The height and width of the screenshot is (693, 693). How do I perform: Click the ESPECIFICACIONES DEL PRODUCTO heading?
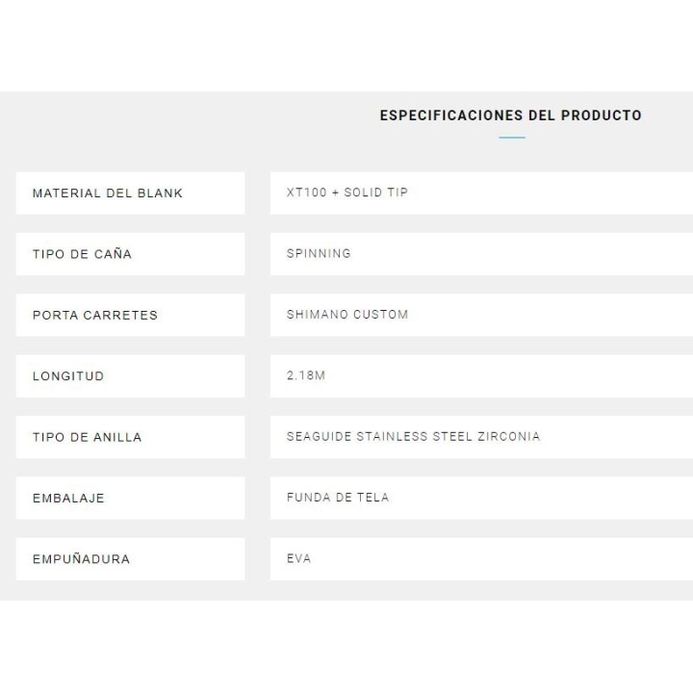510,115
